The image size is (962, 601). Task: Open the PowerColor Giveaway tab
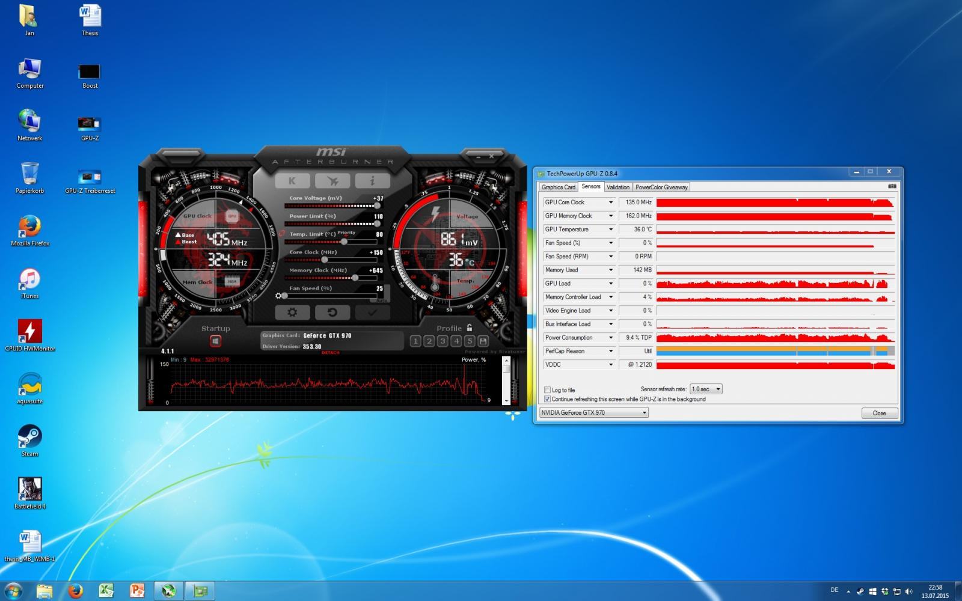click(661, 187)
